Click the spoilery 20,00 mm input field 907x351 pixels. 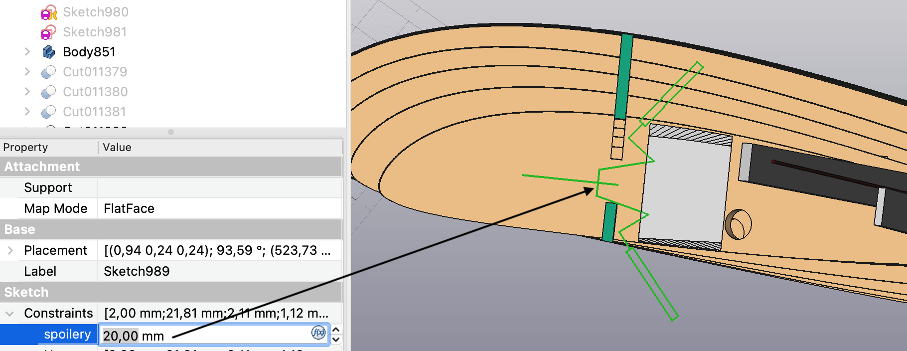click(204, 336)
